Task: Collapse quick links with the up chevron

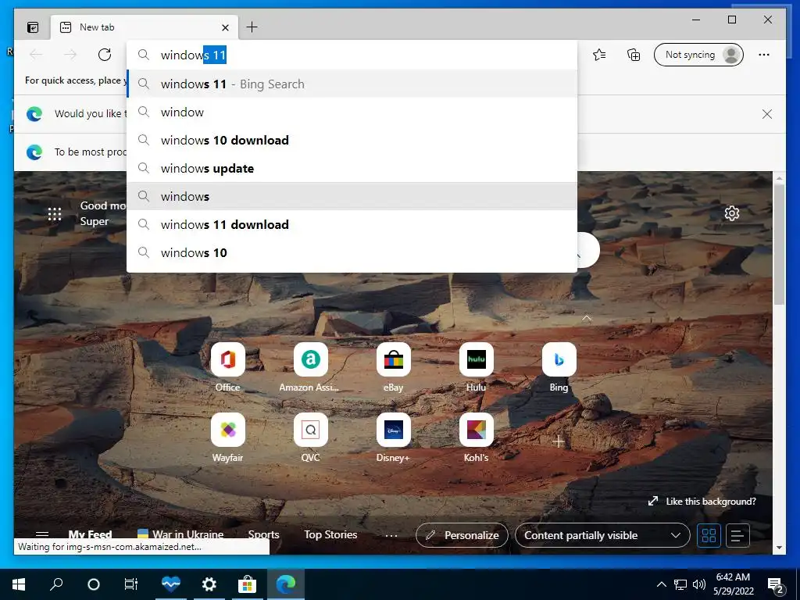Action: click(x=587, y=319)
